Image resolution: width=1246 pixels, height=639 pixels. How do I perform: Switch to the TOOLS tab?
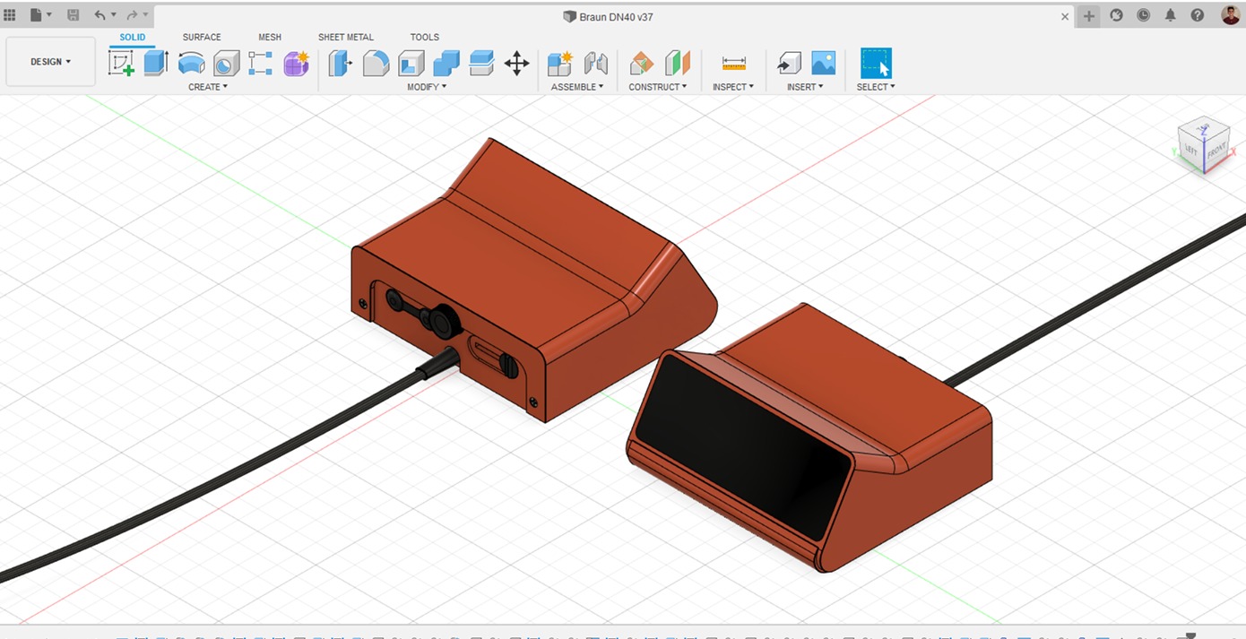425,37
